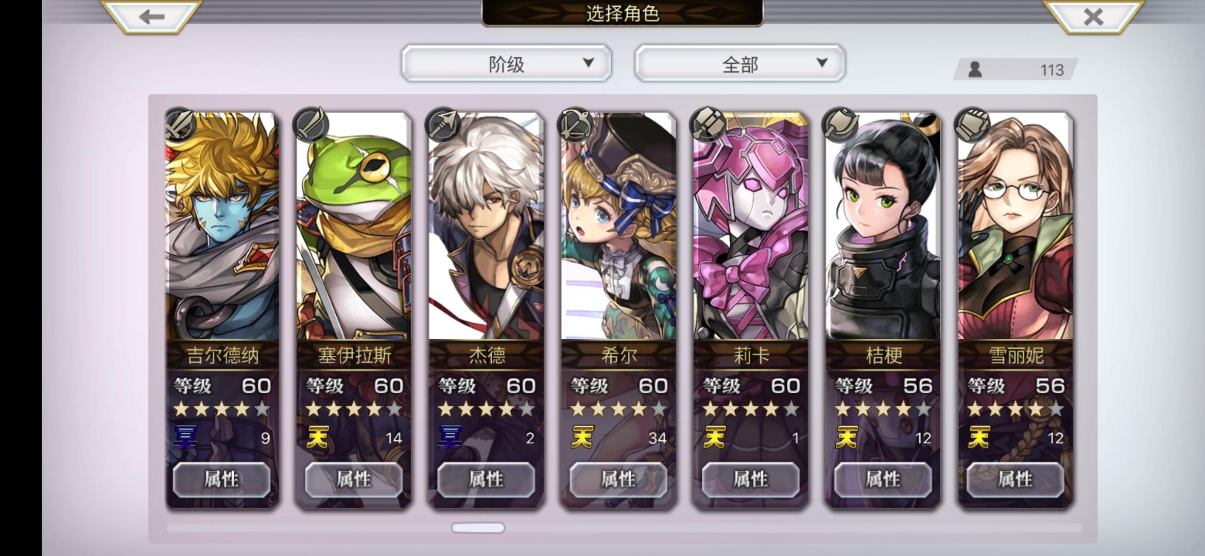Click the hammer weapon icon on 莉卡
The width and height of the screenshot is (1205, 556).
click(x=708, y=125)
